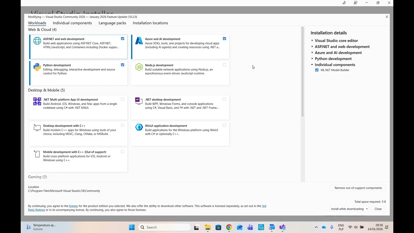The image size is (414, 233).
Task: Check Desktop development with C++ workload
Action: tap(123, 125)
